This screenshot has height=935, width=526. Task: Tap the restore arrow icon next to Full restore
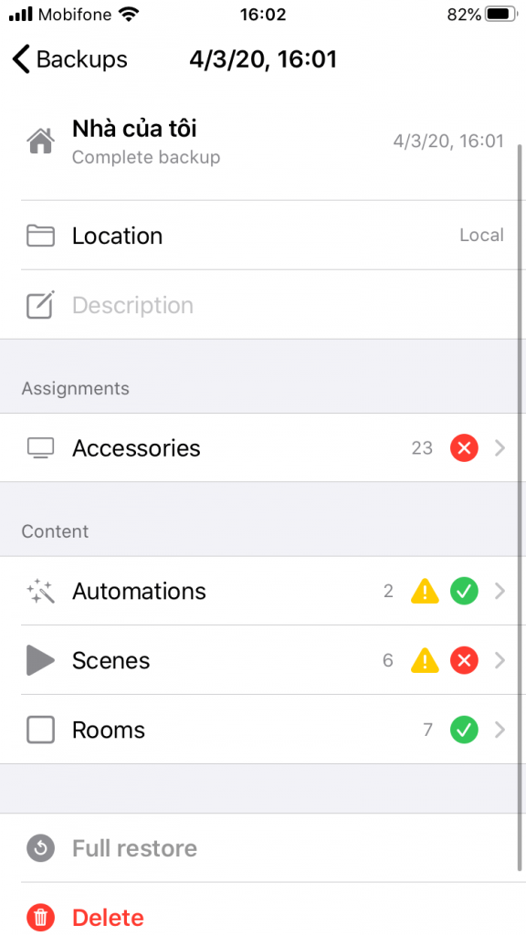pos(40,848)
